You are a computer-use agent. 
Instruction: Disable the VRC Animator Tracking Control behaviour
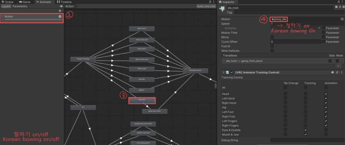click(232, 72)
